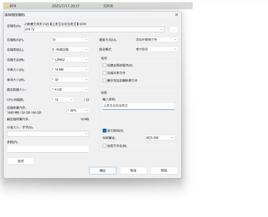Click the 18 MB decompression memory value
The width and height of the screenshot is (268, 217).
coord(85,119)
